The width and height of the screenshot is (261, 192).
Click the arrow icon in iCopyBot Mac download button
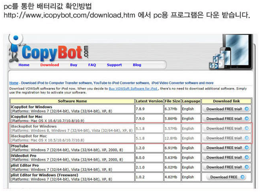pyautogui.click(x=247, y=118)
